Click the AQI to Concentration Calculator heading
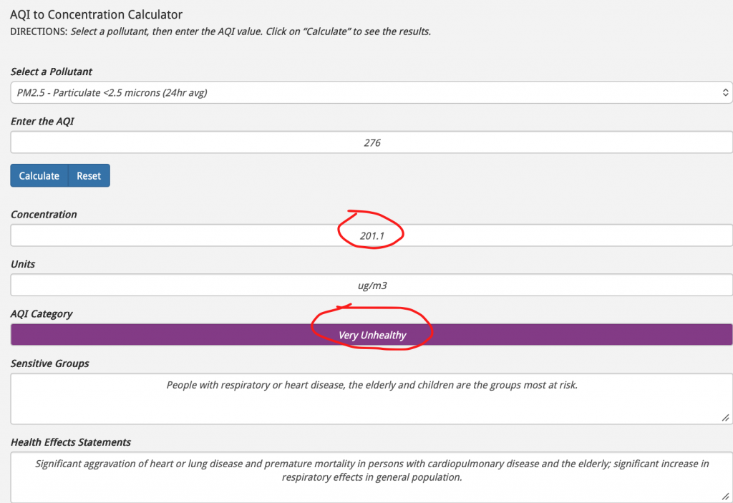733x503 pixels. click(x=97, y=14)
